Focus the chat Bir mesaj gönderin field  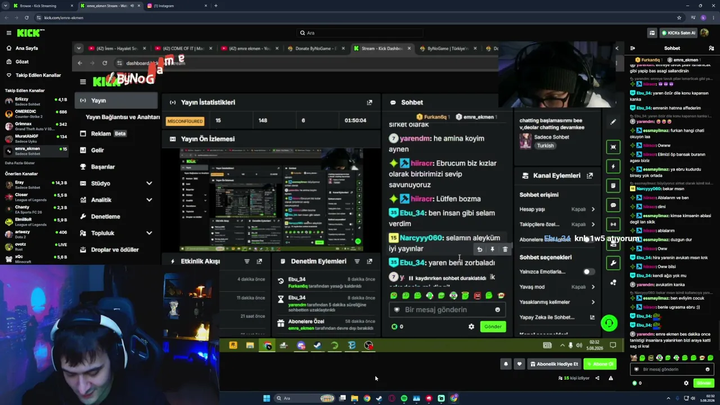pyautogui.click(x=673, y=370)
